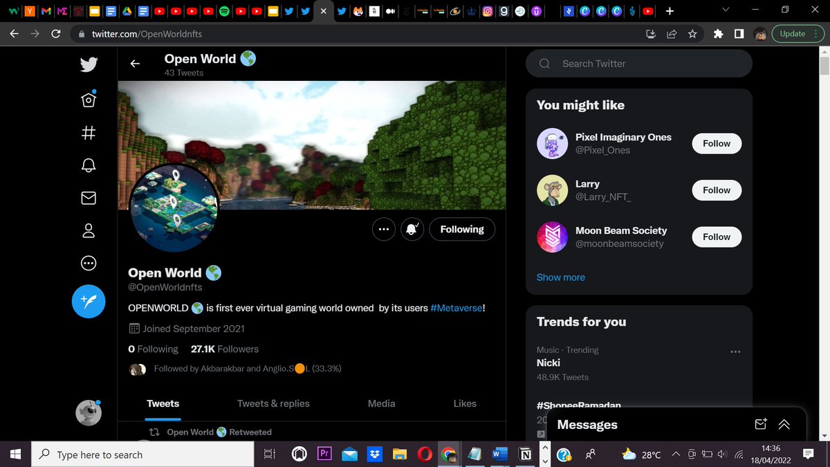This screenshot has height=467, width=830.
Task: Open a new message from the Messages panel icon
Action: click(761, 425)
